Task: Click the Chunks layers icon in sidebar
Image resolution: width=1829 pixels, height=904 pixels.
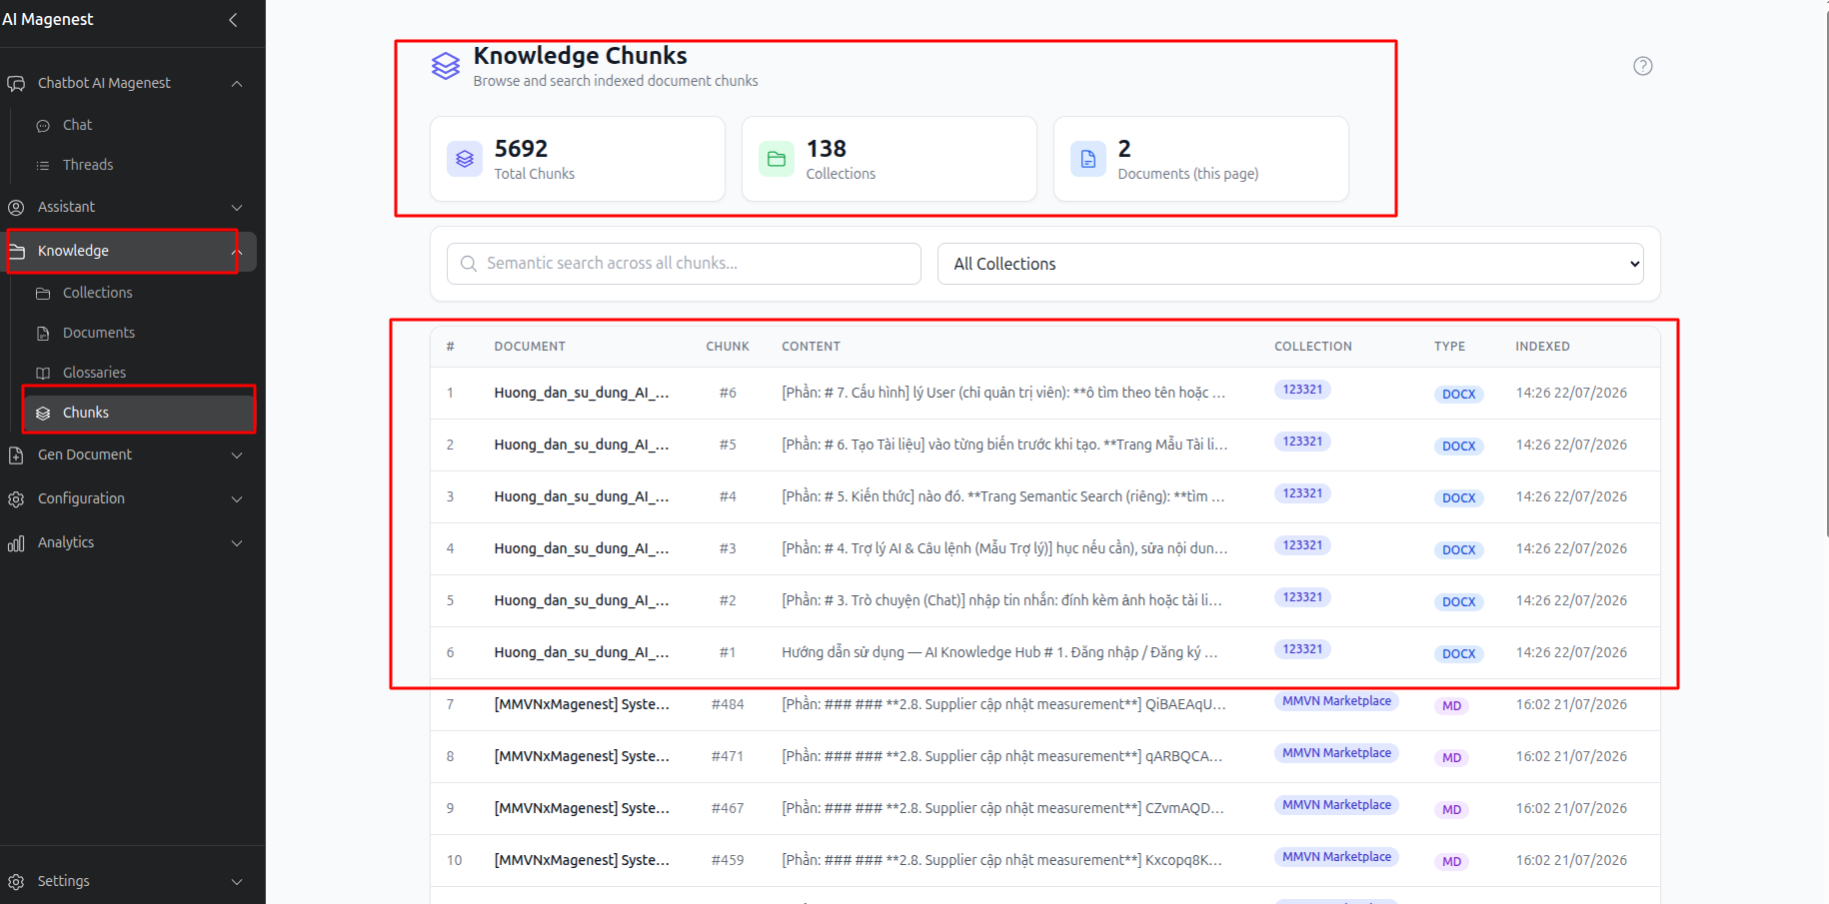Action: click(43, 414)
